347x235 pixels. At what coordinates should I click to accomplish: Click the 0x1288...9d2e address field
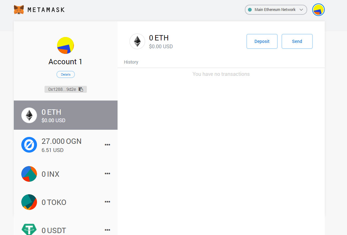[x=66, y=89]
